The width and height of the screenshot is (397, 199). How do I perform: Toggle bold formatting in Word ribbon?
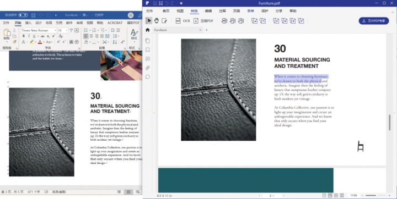pos(24,36)
